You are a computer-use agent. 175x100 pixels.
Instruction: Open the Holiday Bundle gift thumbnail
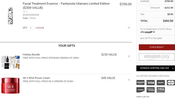pyautogui.click(x=10, y=62)
